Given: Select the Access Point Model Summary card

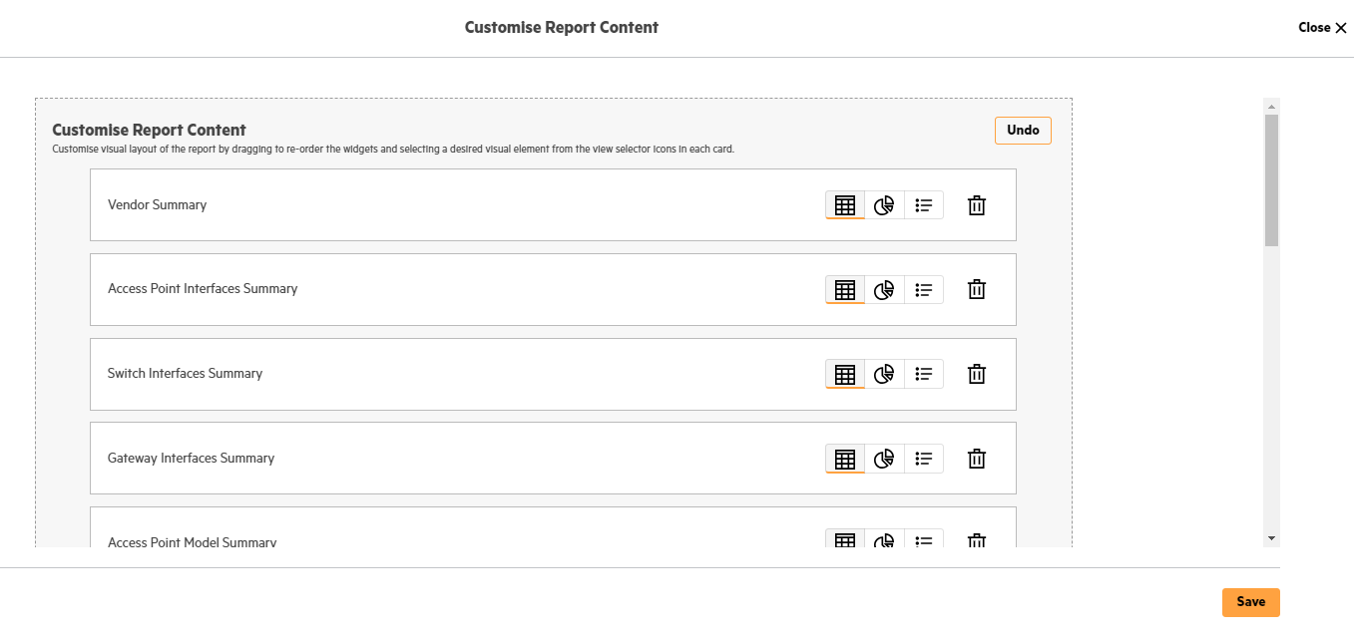Looking at the screenshot, I should pyautogui.click(x=553, y=527).
